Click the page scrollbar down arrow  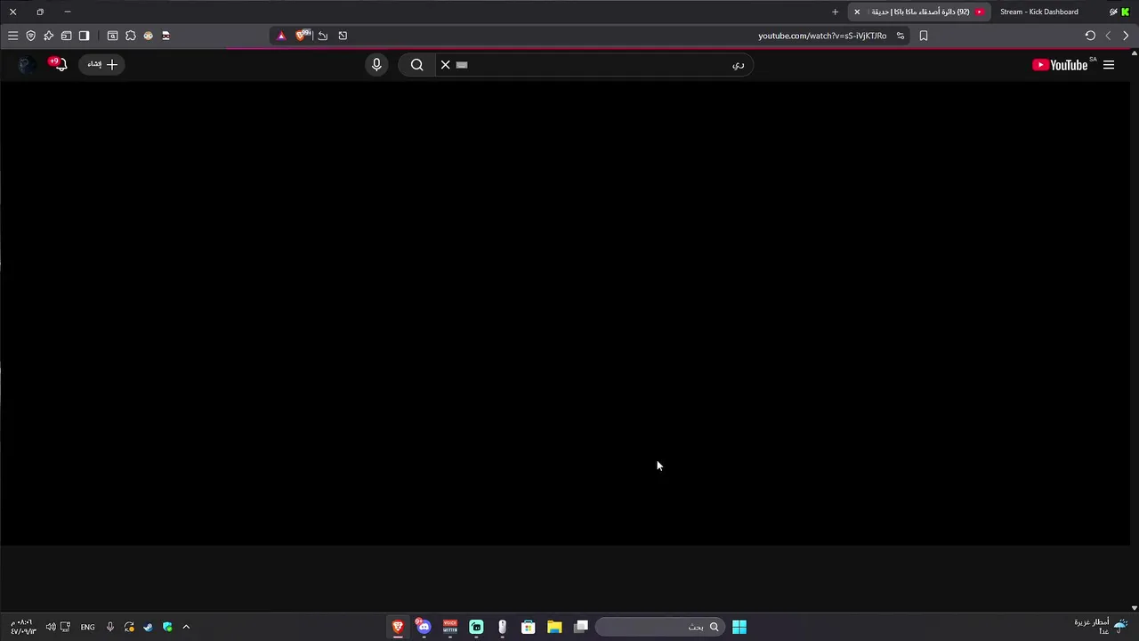(x=1135, y=608)
